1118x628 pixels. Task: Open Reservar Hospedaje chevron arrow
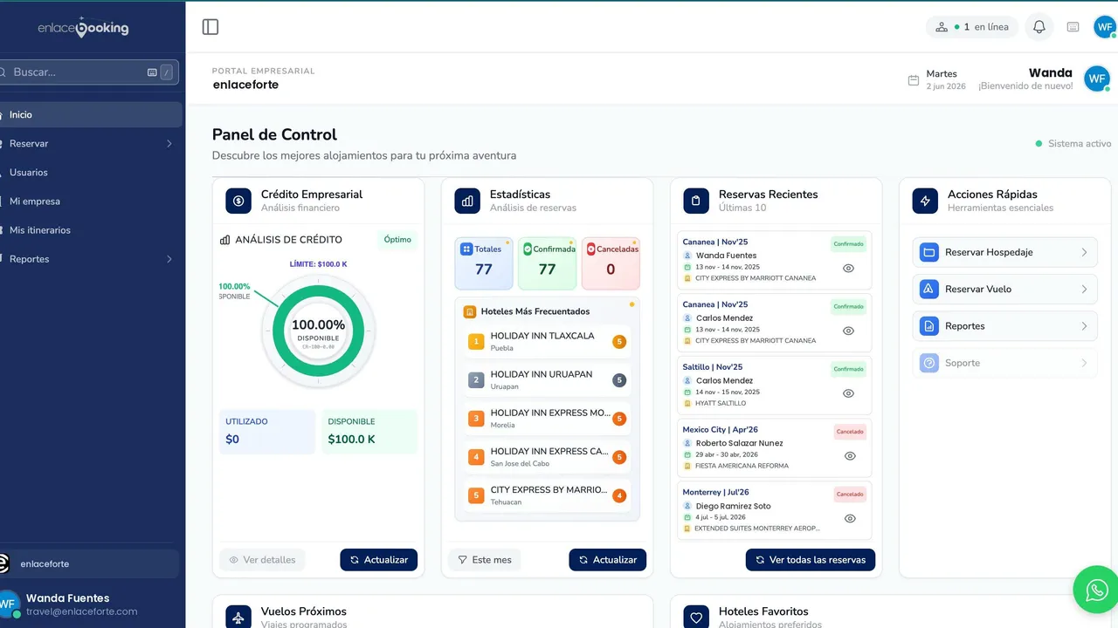pyautogui.click(x=1084, y=252)
